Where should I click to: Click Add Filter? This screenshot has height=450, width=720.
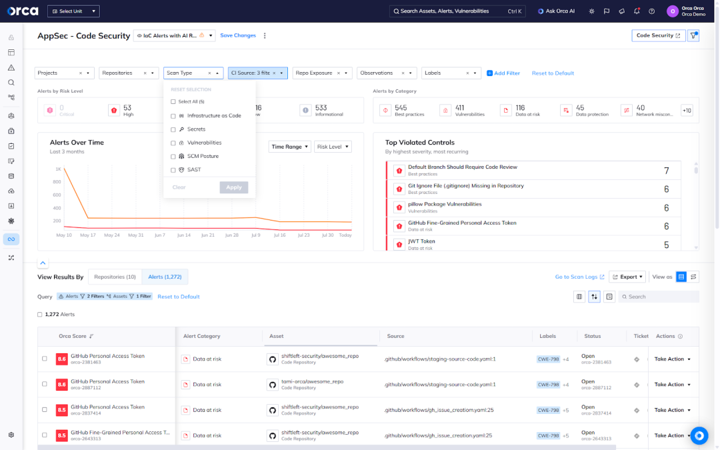tap(503, 73)
